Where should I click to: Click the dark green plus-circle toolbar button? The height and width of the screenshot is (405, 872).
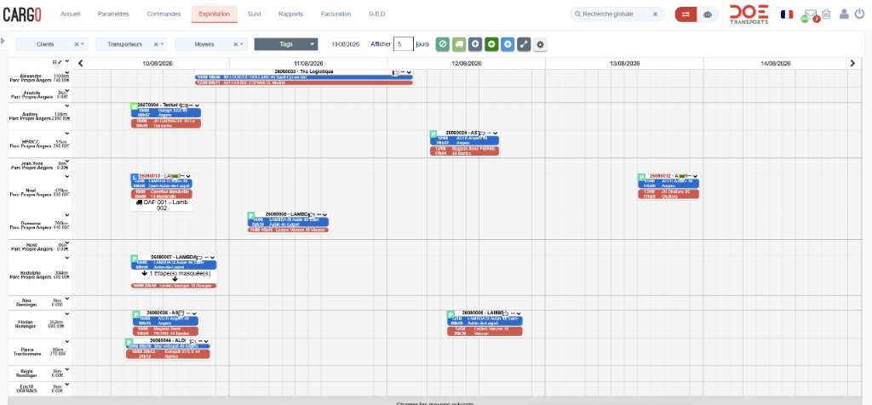pyautogui.click(x=491, y=44)
